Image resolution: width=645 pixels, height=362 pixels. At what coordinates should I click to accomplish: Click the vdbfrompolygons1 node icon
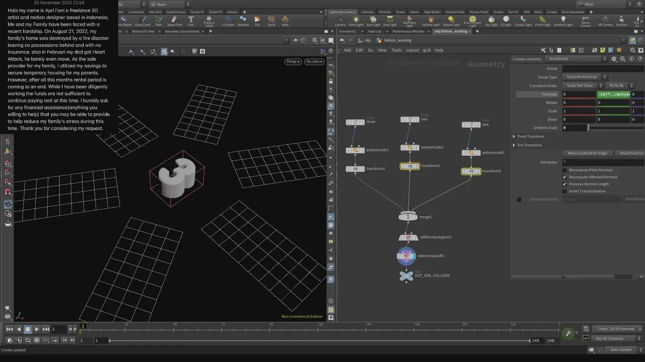(x=408, y=237)
